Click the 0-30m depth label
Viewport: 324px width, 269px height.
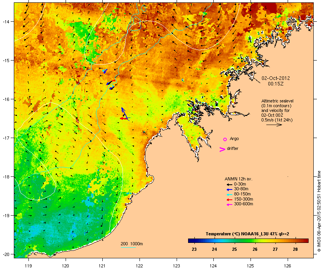[240, 184]
